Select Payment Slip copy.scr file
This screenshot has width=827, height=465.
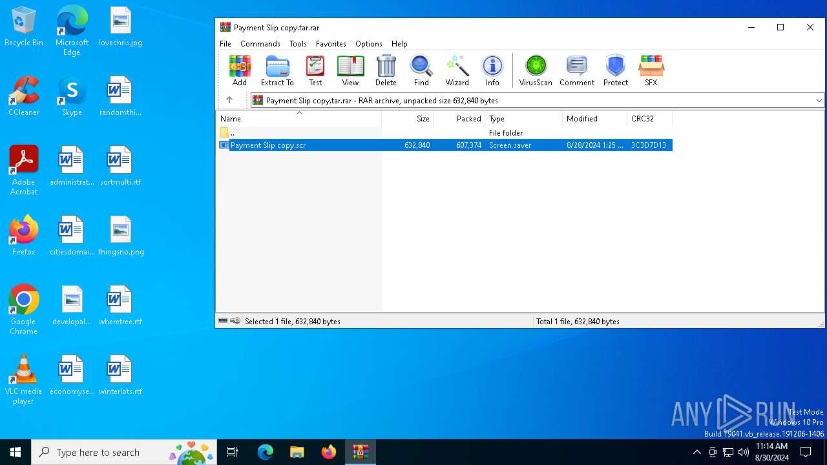tap(445, 145)
